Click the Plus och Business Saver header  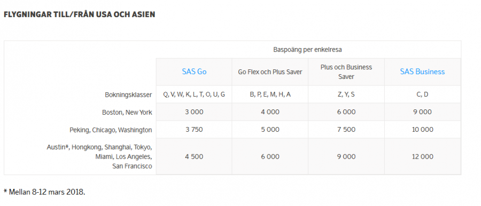click(346, 72)
